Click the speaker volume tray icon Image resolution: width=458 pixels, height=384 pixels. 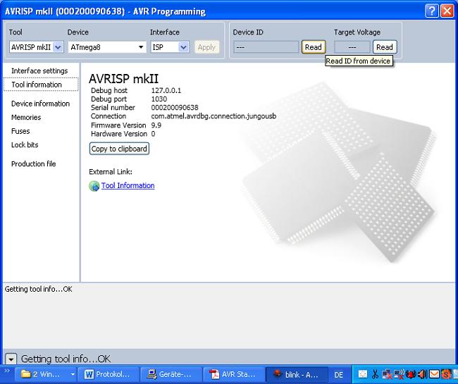[x=422, y=374]
